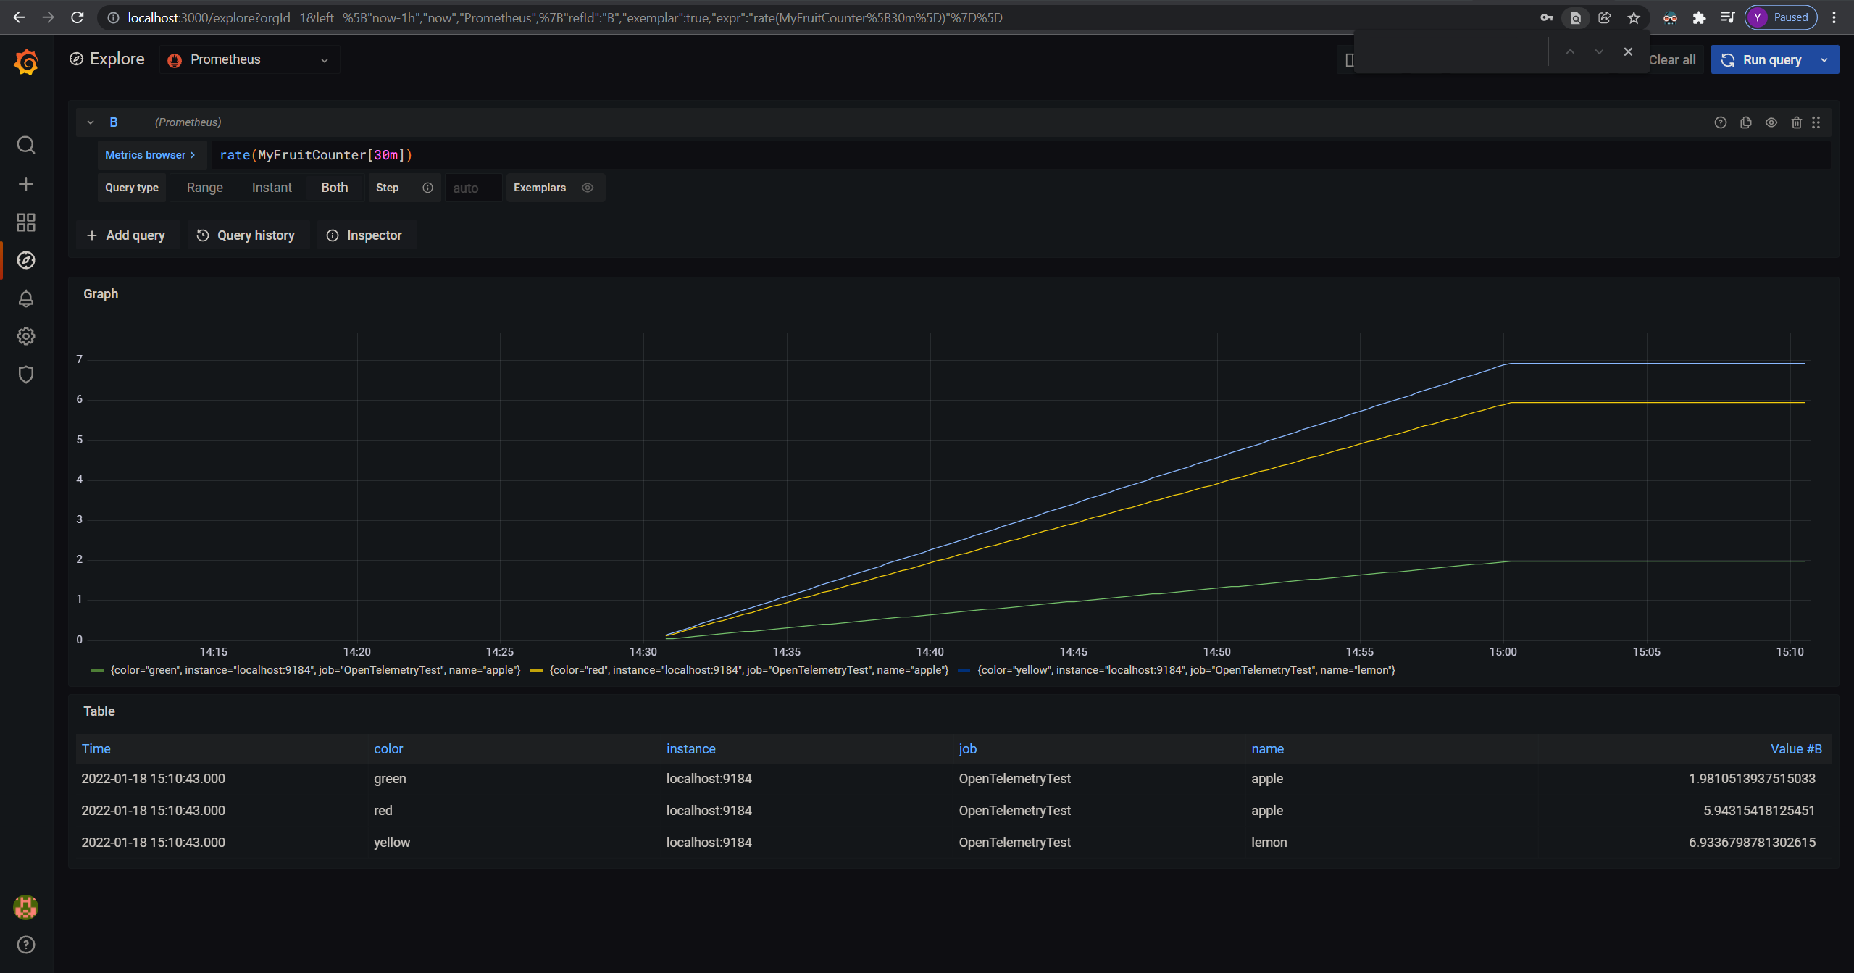
Task: Click the Paused profile button
Action: pos(1782,17)
